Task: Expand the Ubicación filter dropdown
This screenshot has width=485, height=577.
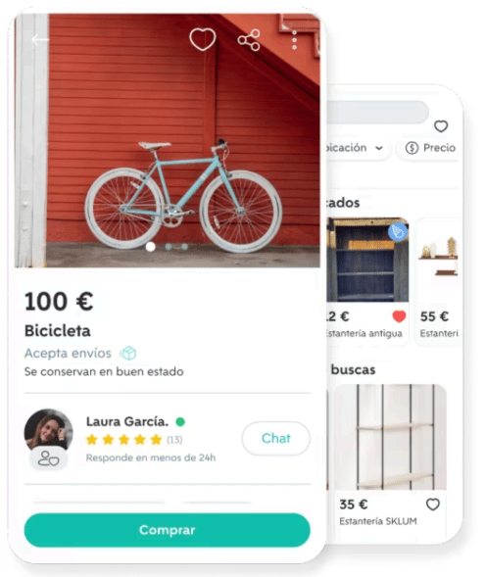Action: (355, 148)
